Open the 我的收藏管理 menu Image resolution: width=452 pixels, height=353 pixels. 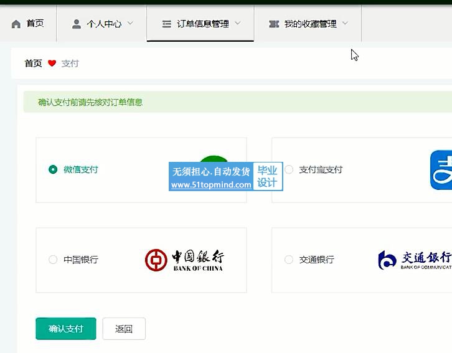tap(308, 23)
